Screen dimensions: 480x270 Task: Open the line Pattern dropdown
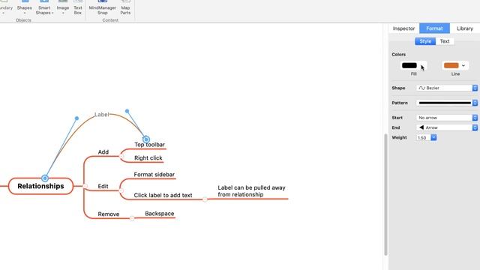(447, 103)
